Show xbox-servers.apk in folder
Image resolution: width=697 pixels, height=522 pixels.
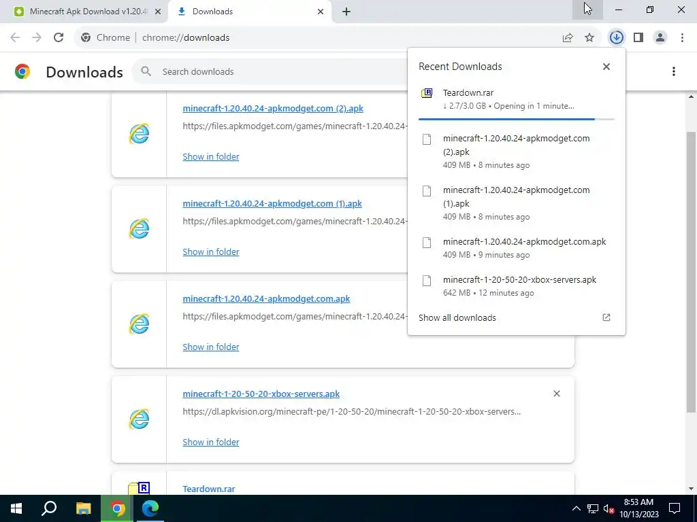[x=211, y=442]
